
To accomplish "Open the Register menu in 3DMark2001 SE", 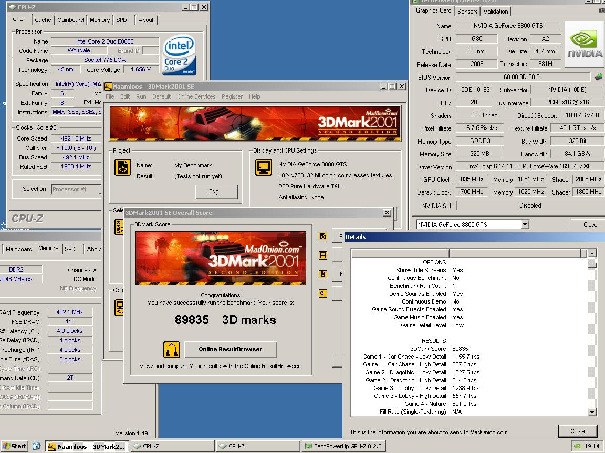I will (232, 96).
